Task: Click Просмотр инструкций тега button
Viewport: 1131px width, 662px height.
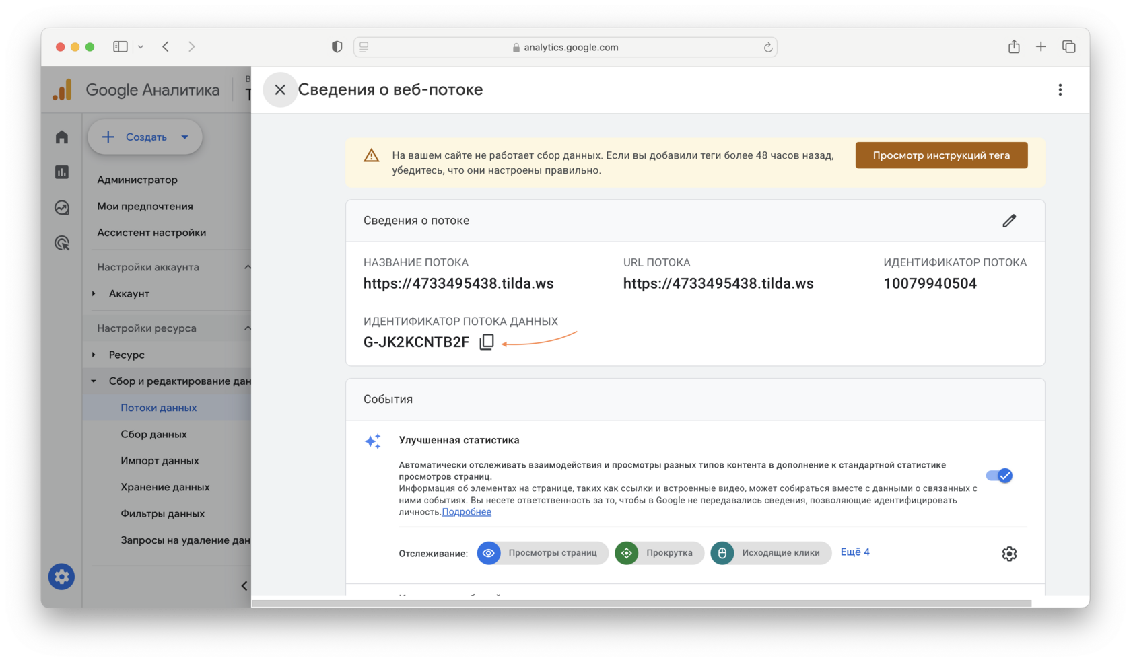Action: pos(941,155)
